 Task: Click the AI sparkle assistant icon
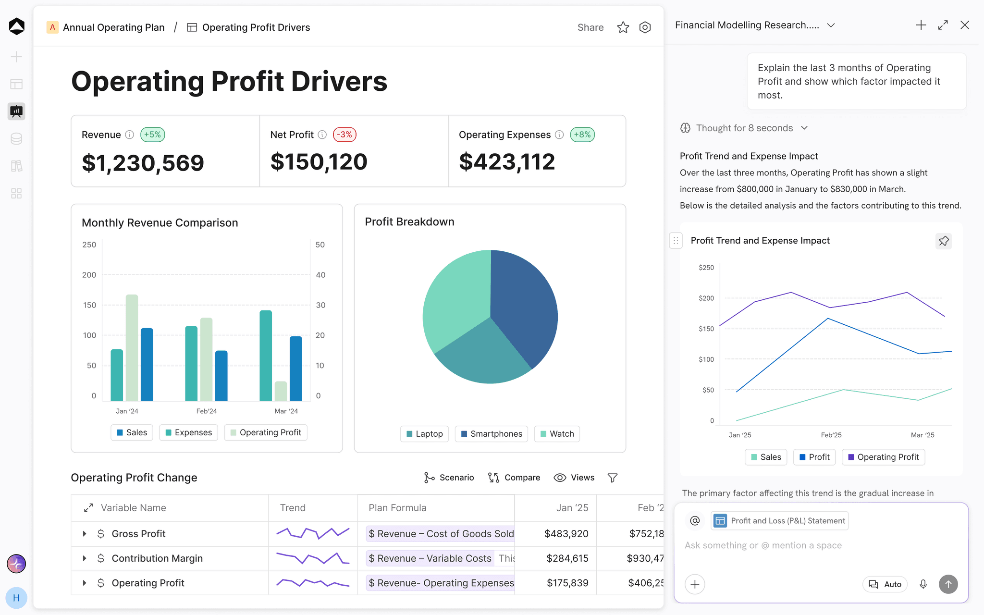click(16, 564)
